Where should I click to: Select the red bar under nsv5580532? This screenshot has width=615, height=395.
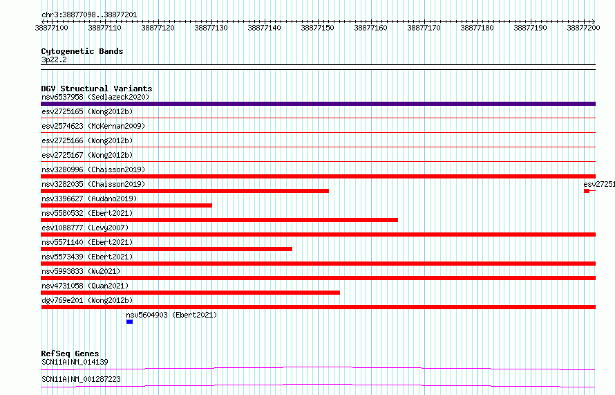(x=219, y=220)
